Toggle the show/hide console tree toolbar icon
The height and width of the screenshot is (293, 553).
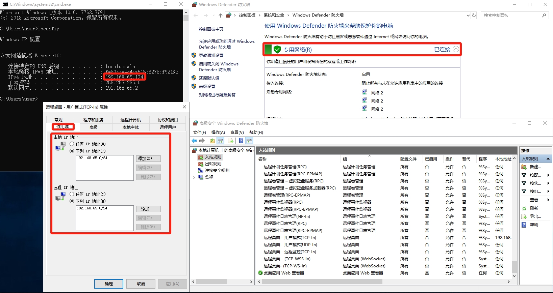[221, 141]
